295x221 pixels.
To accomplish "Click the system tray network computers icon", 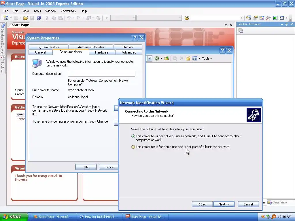I will 268,217.
